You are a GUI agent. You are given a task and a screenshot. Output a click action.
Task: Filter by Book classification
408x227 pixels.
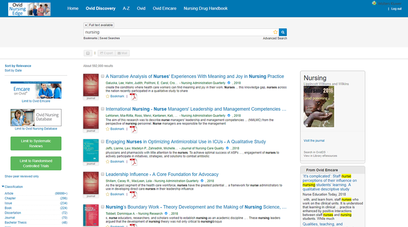click(x=8, y=208)
